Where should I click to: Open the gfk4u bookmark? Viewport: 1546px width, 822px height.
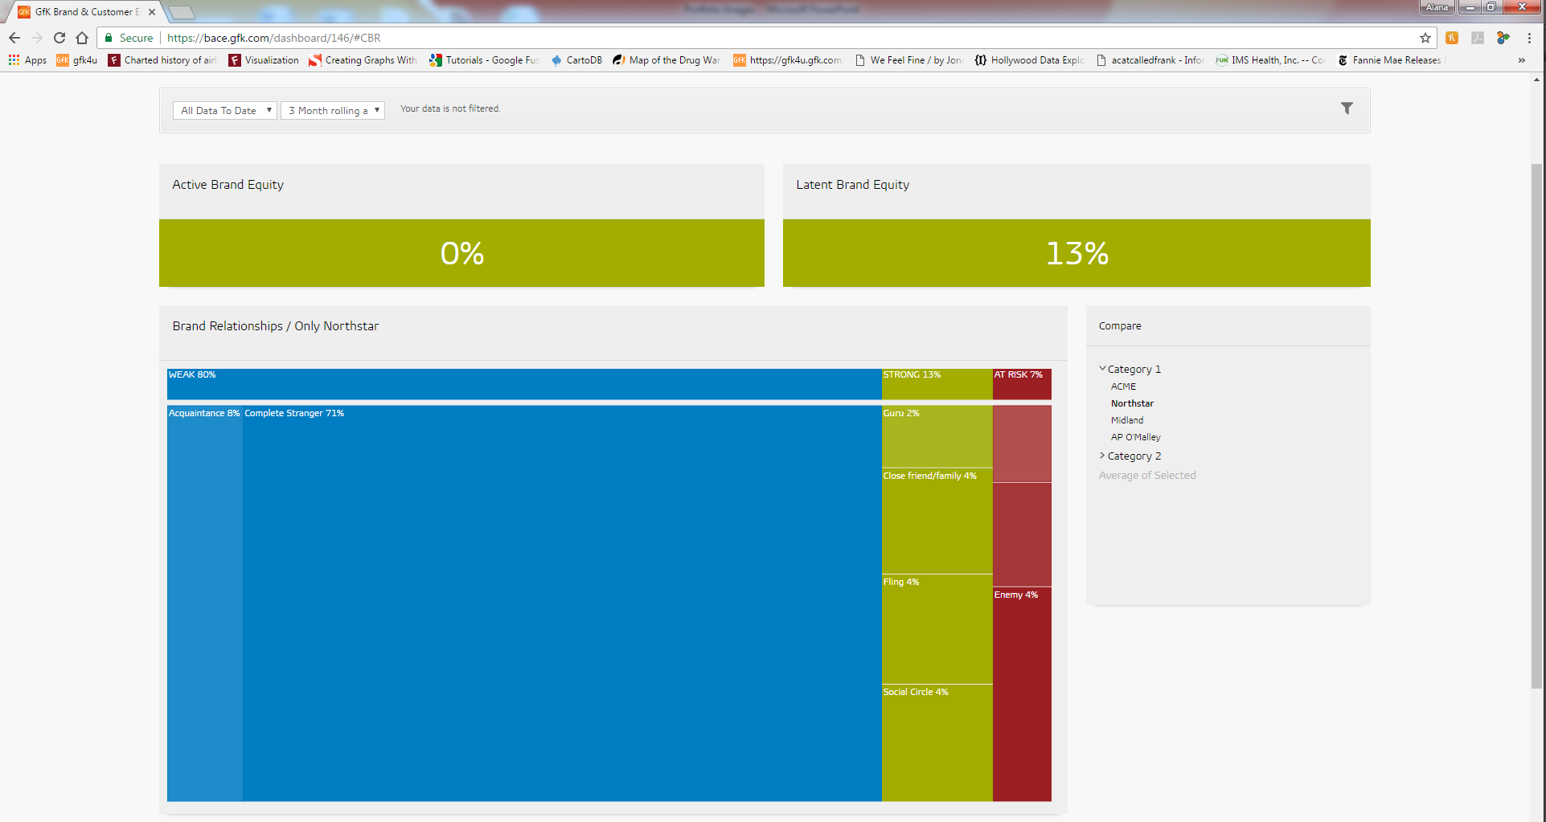(77, 60)
